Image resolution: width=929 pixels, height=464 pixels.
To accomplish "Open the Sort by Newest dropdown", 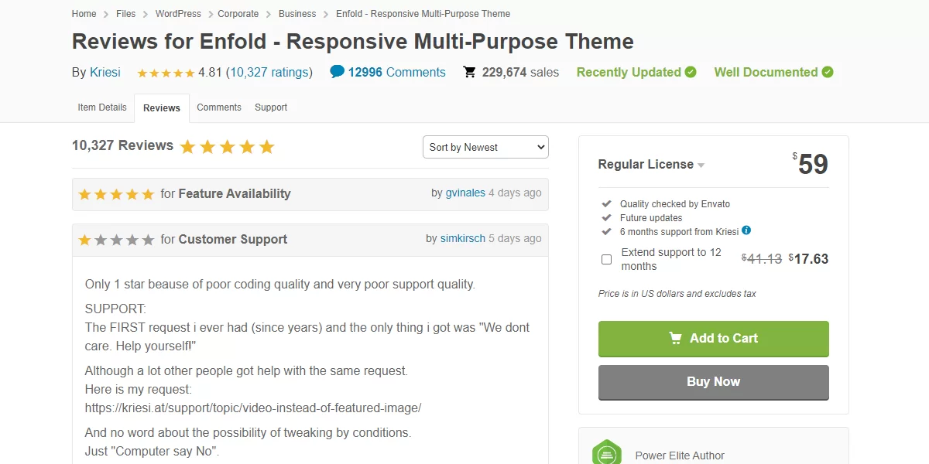I will coord(485,147).
